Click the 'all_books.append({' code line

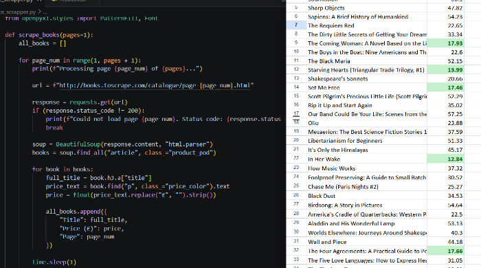tap(76, 212)
